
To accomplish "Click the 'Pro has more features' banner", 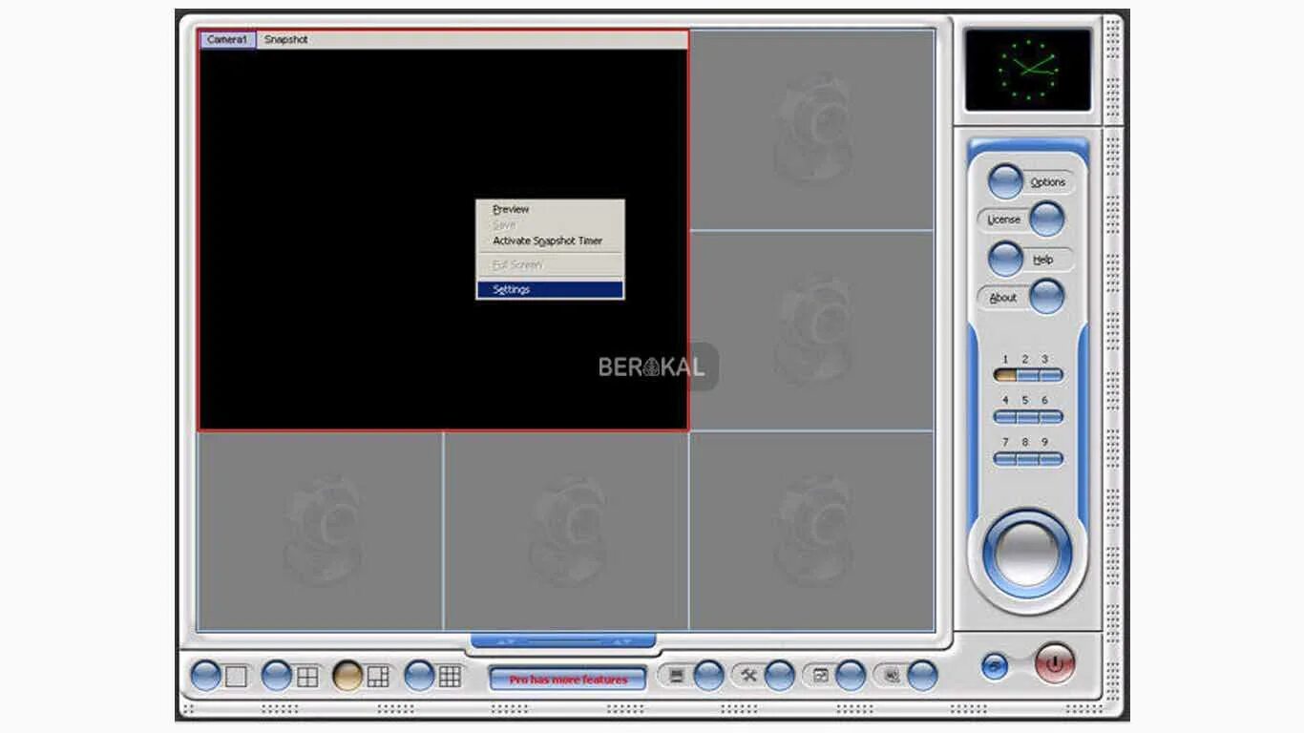I will [x=568, y=680].
